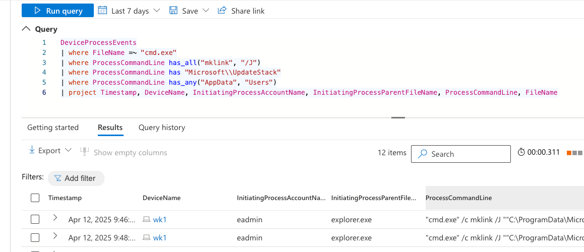Toggle the select-all rows checkbox
The height and width of the screenshot is (252, 584).
coord(35,198)
